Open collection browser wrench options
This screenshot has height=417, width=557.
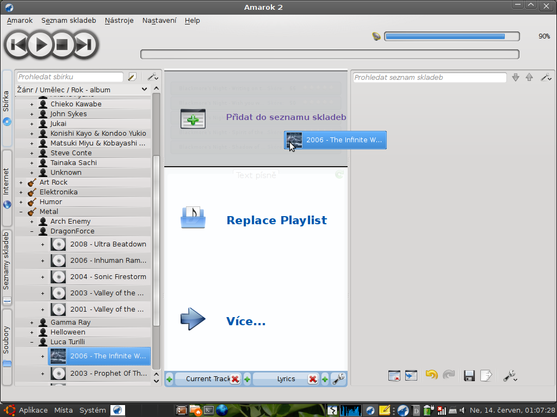tap(153, 77)
